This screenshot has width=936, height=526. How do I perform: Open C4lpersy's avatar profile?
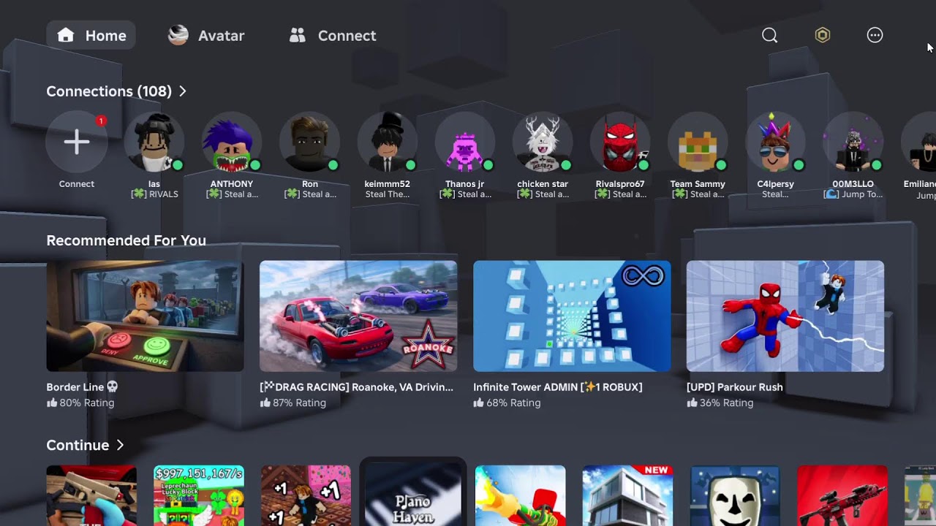[x=775, y=142]
